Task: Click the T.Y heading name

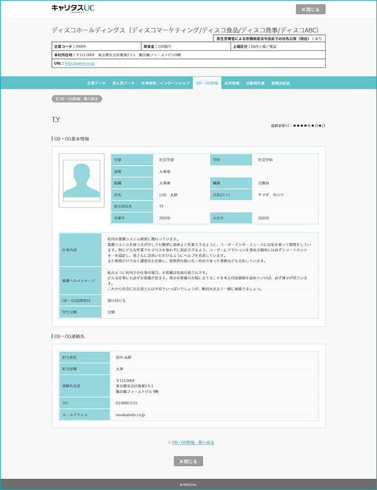Action: (x=55, y=120)
